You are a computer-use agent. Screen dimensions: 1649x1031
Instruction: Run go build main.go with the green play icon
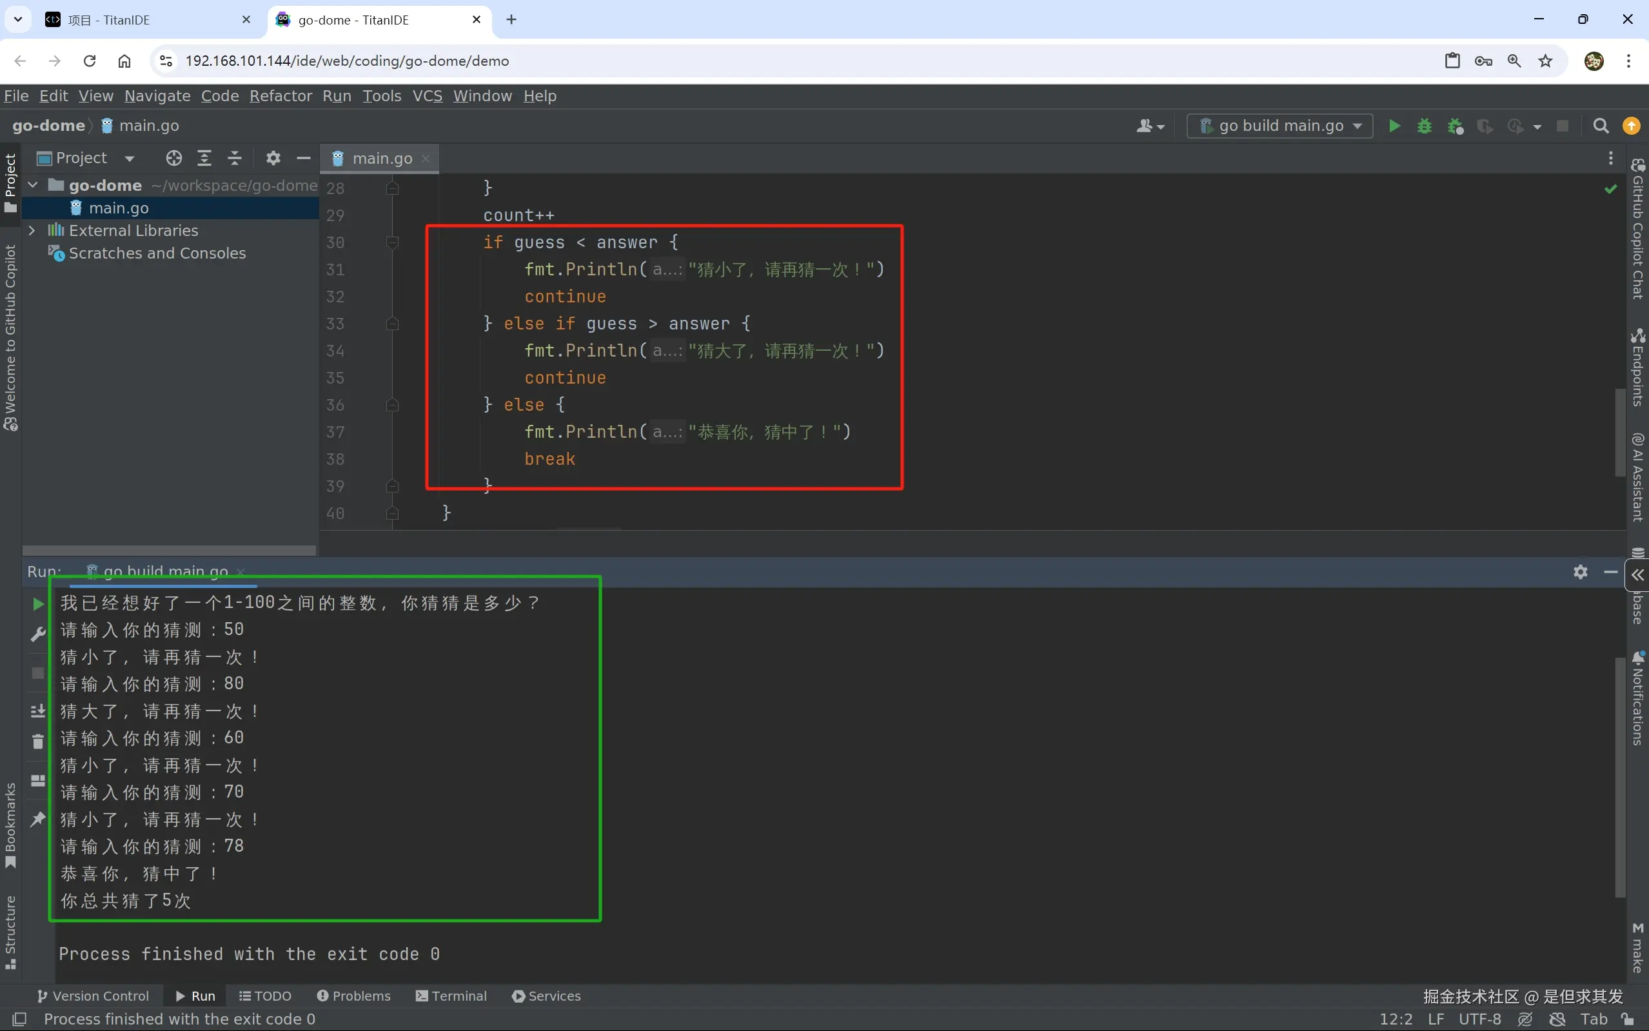tap(1394, 126)
